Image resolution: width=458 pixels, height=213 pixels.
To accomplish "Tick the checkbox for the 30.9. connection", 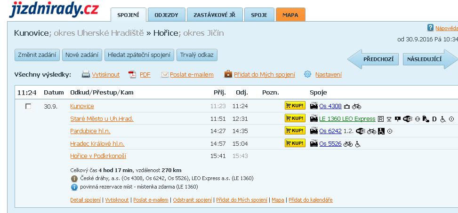I will 28,106.
